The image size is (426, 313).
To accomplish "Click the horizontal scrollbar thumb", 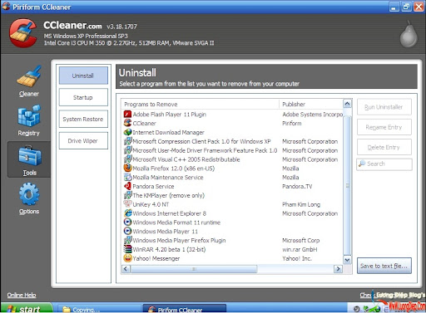I will [194, 269].
